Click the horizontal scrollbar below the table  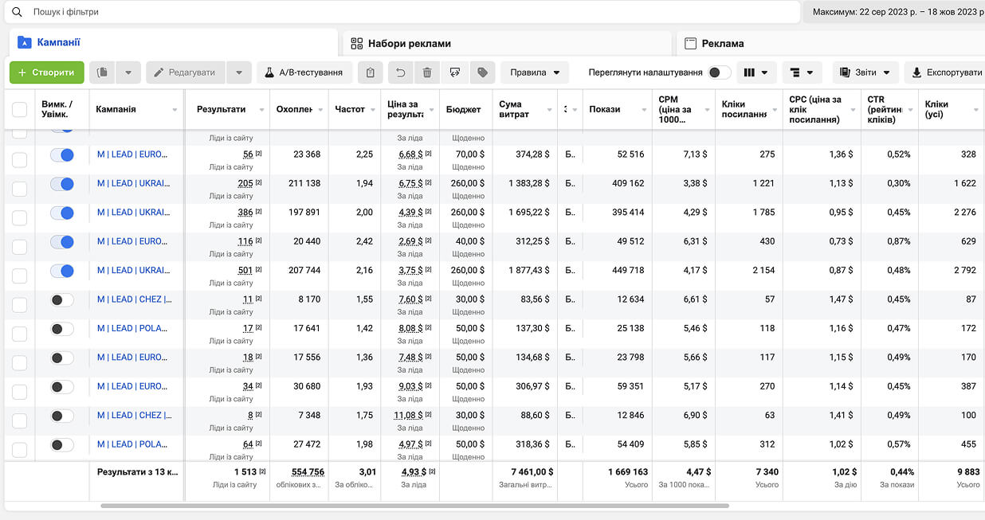click(414, 506)
